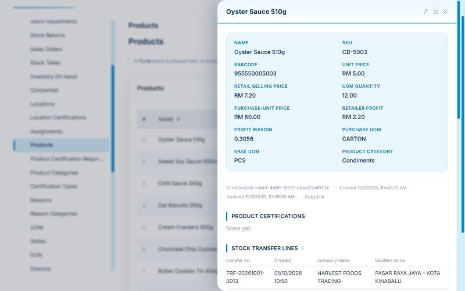Select Inventory On Hand in the sidebar

[53, 77]
